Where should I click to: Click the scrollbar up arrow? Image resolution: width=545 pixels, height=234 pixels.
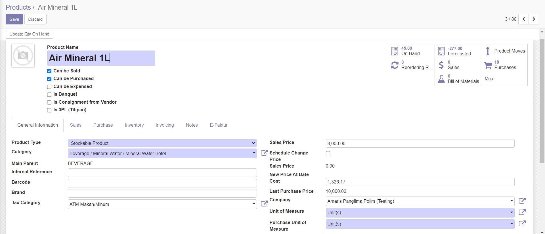[542, 32]
